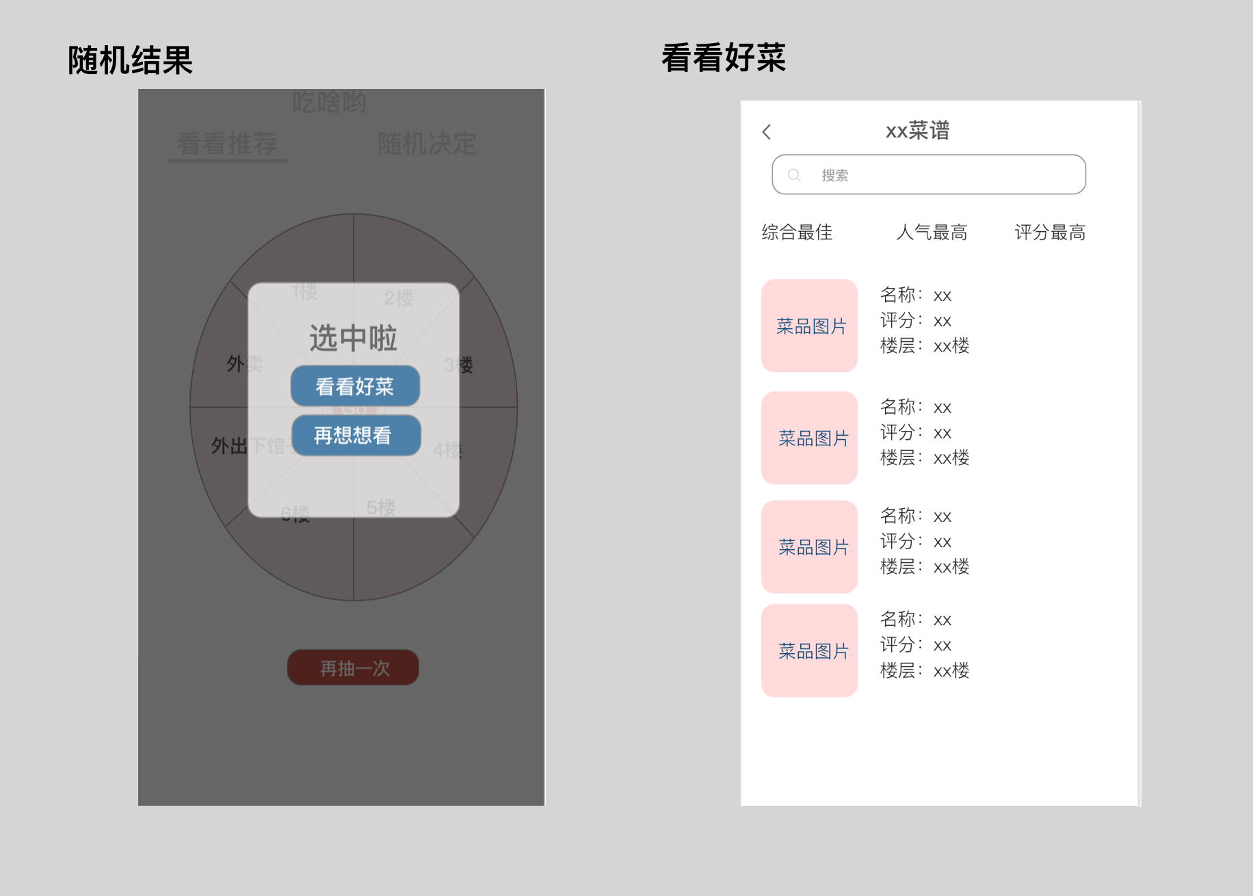
Task: Click the 随机结果 heading
Action: pyautogui.click(x=130, y=60)
